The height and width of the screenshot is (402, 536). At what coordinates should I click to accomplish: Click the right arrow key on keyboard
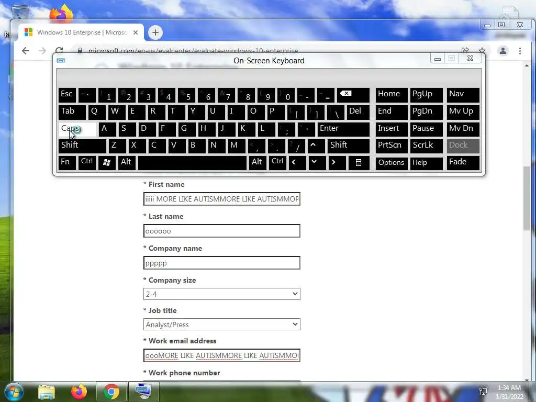337,163
